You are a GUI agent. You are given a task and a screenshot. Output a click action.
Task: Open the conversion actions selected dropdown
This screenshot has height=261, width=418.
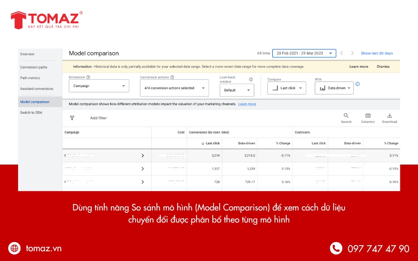click(174, 88)
